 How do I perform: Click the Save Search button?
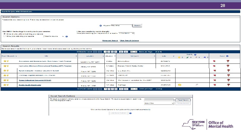tap(183, 100)
